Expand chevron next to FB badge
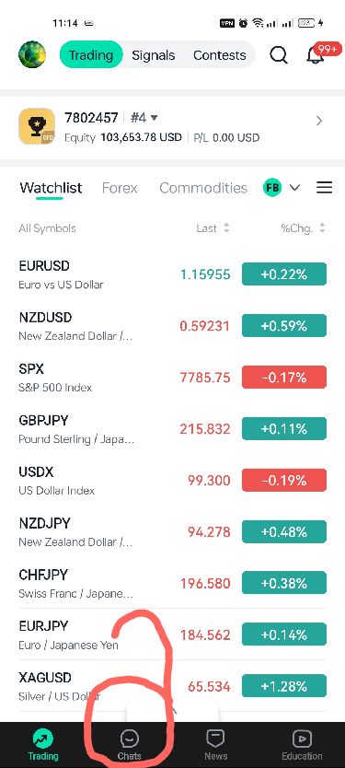Screen dimensions: 345x768 click(295, 188)
